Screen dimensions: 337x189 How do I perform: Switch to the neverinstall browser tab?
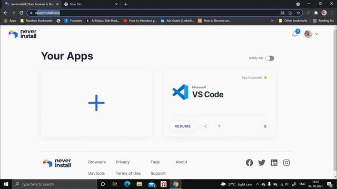point(32,4)
